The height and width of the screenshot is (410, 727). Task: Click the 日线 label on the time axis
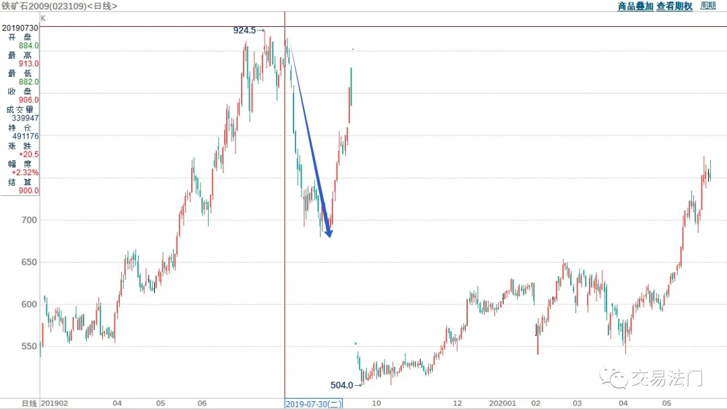[29, 403]
